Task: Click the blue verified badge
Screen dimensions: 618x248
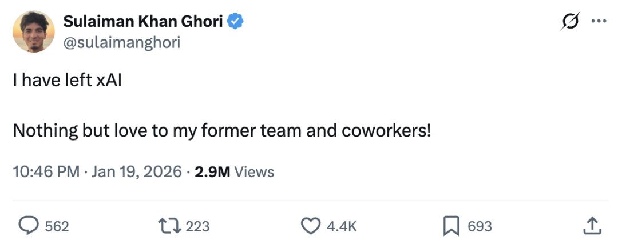Action: tap(236, 22)
